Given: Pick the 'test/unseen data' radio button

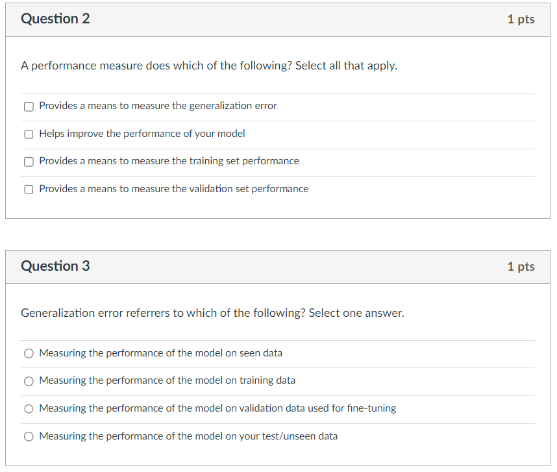Looking at the screenshot, I should pos(29,437).
